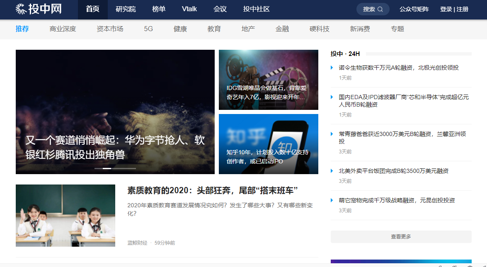
Task: Click the 查看更多 button
Action: click(x=401, y=237)
